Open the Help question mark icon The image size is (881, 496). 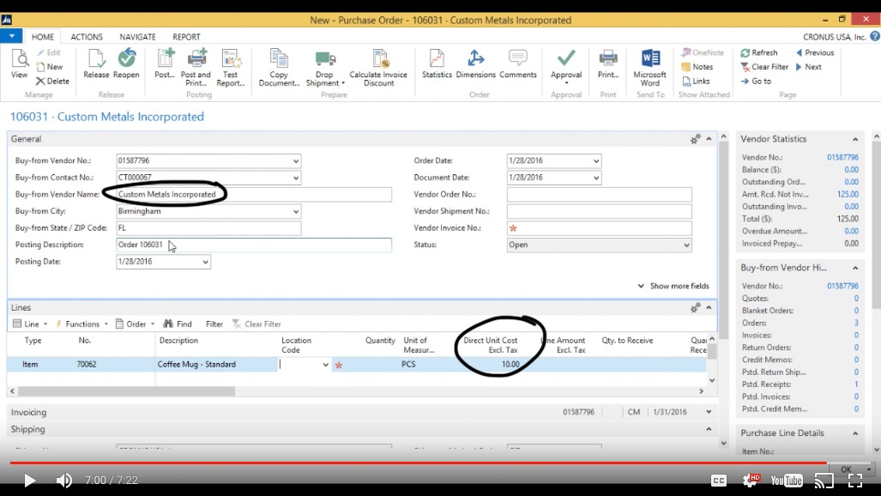click(x=874, y=37)
